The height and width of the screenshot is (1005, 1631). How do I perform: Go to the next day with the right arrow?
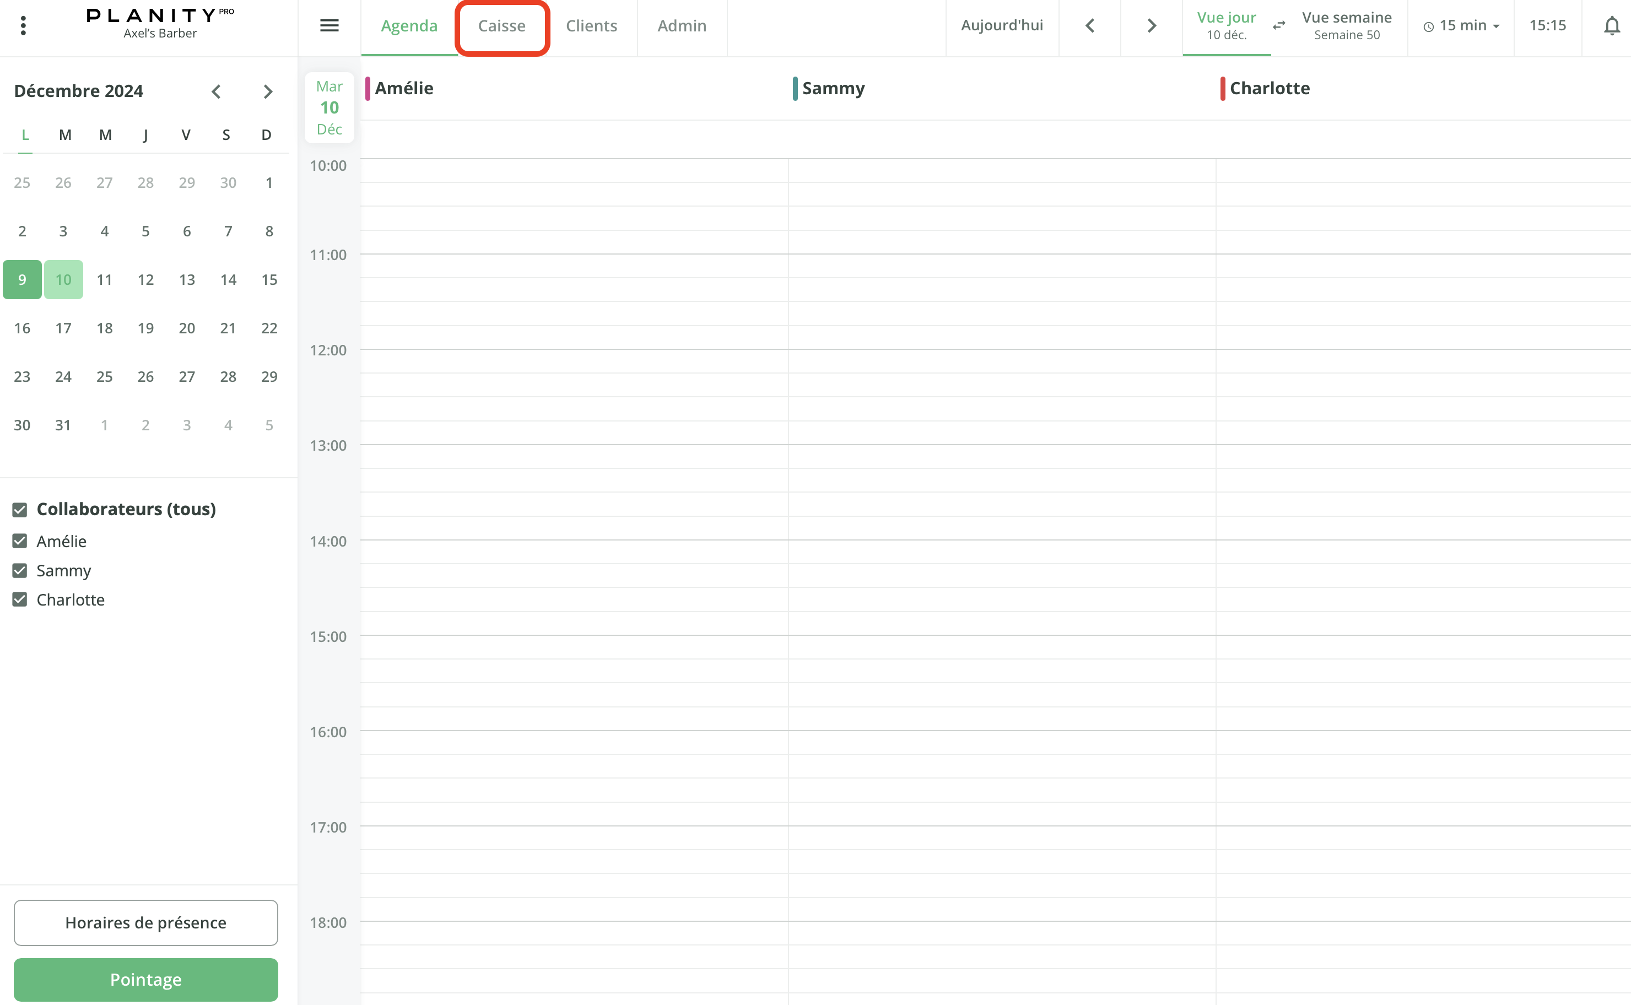tap(1151, 26)
